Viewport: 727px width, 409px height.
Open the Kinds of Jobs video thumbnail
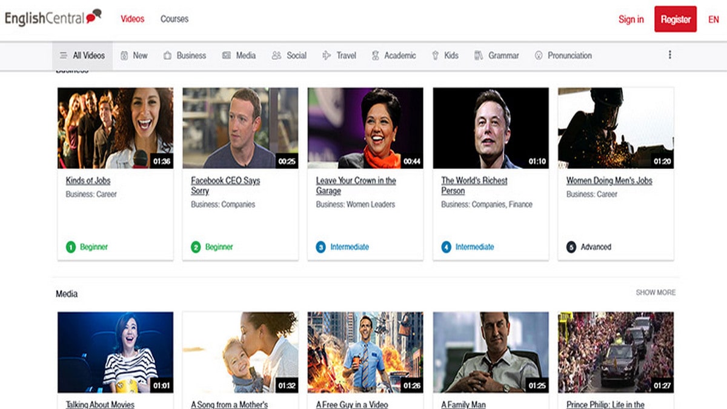(x=115, y=128)
